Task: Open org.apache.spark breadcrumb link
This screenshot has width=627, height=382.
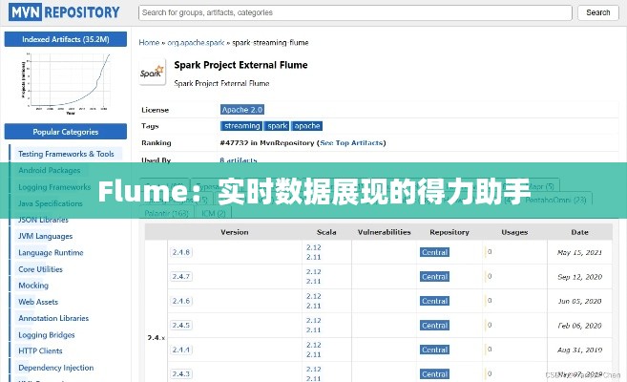Action: click(198, 43)
